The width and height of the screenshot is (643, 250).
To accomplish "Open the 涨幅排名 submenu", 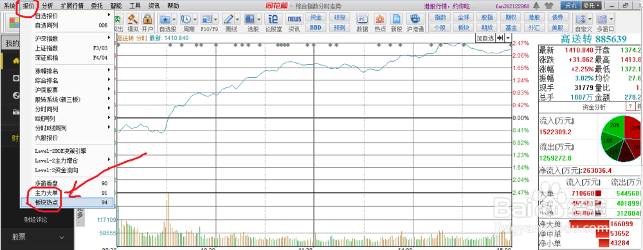I will (68, 71).
